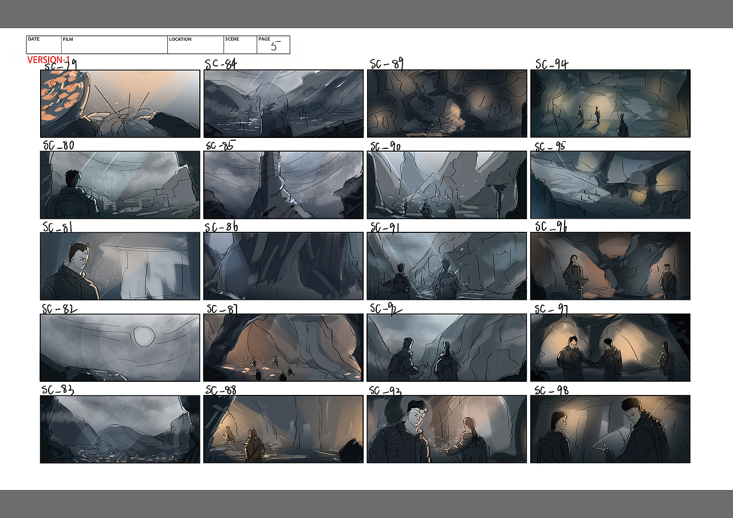Select storyboard panel SC-90
Viewport: 733px width, 518px height.
[447, 185]
